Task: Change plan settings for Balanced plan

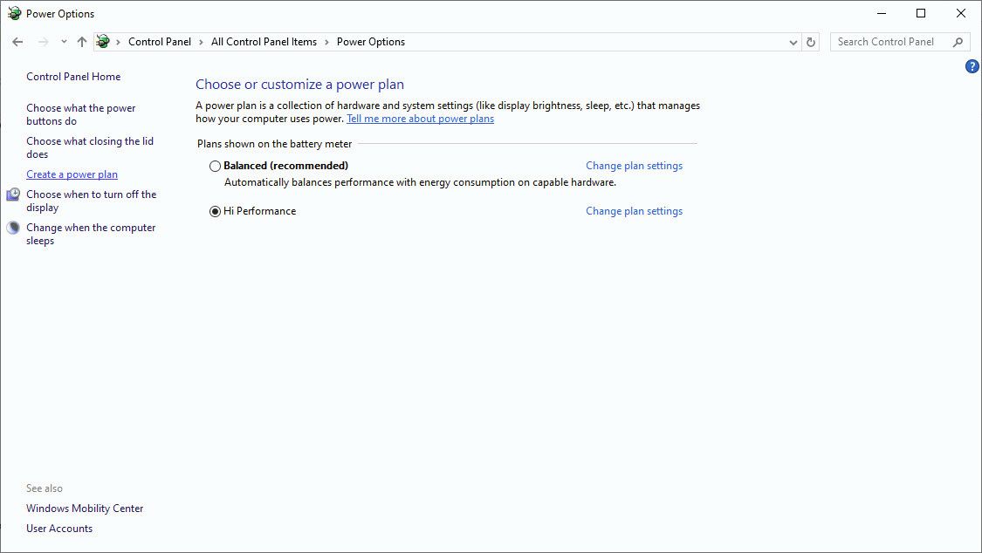Action: [634, 166]
